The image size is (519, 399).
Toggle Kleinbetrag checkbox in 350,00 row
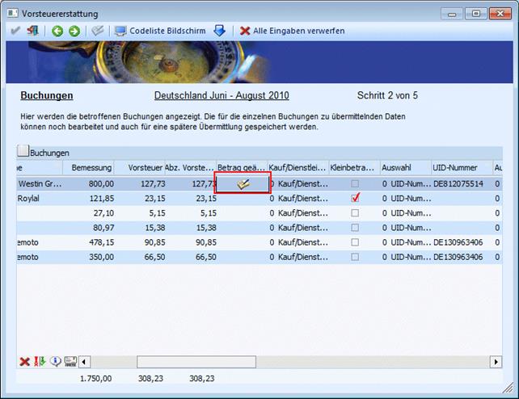click(x=355, y=257)
